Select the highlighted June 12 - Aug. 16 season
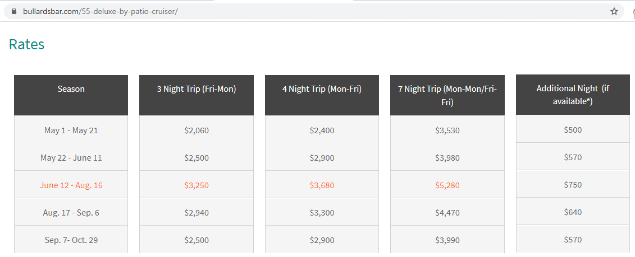 click(x=71, y=185)
